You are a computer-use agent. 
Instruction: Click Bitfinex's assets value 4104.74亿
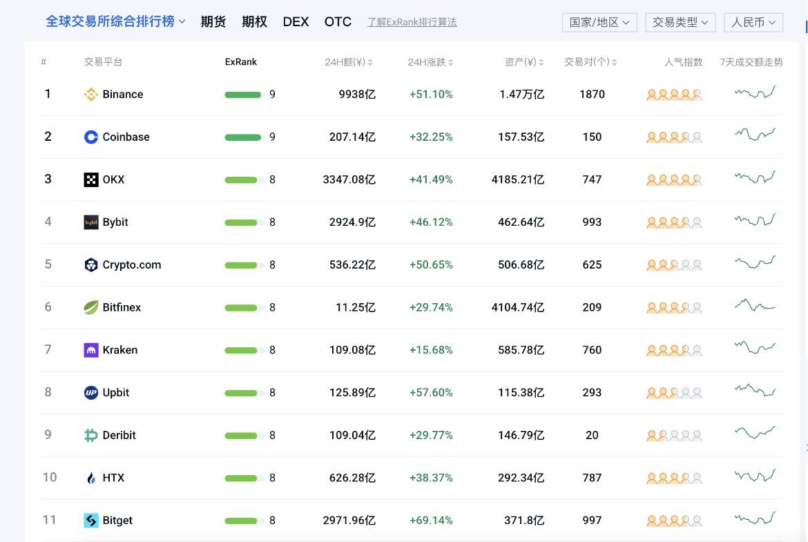tap(518, 307)
